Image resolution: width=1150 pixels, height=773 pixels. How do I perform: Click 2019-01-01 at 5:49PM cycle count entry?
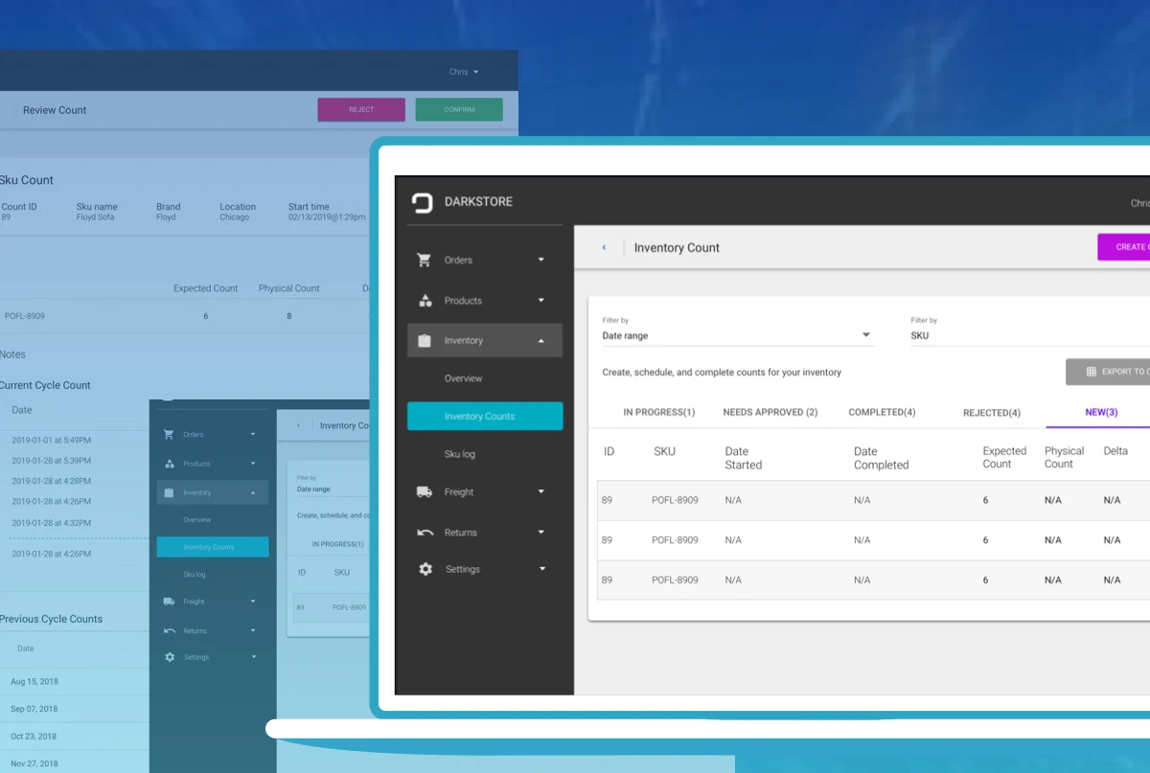tap(52, 441)
